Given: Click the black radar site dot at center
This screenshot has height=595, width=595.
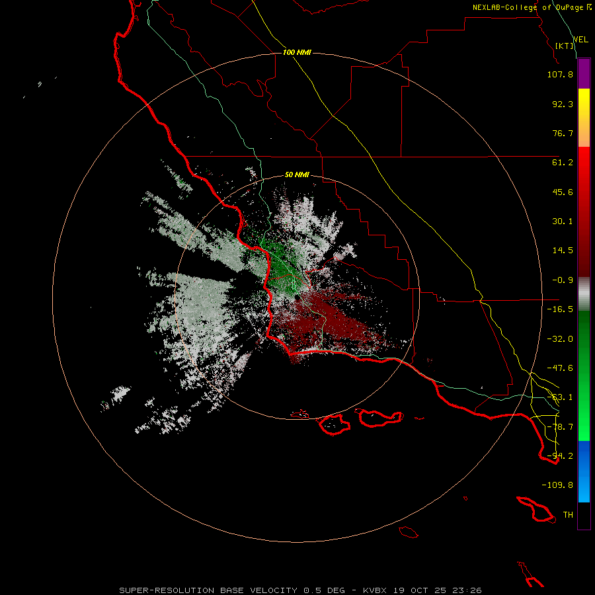Looking at the screenshot, I should click(297, 298).
